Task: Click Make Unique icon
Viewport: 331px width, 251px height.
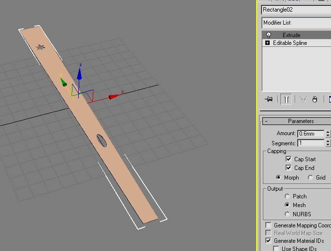Action: tap(303, 99)
